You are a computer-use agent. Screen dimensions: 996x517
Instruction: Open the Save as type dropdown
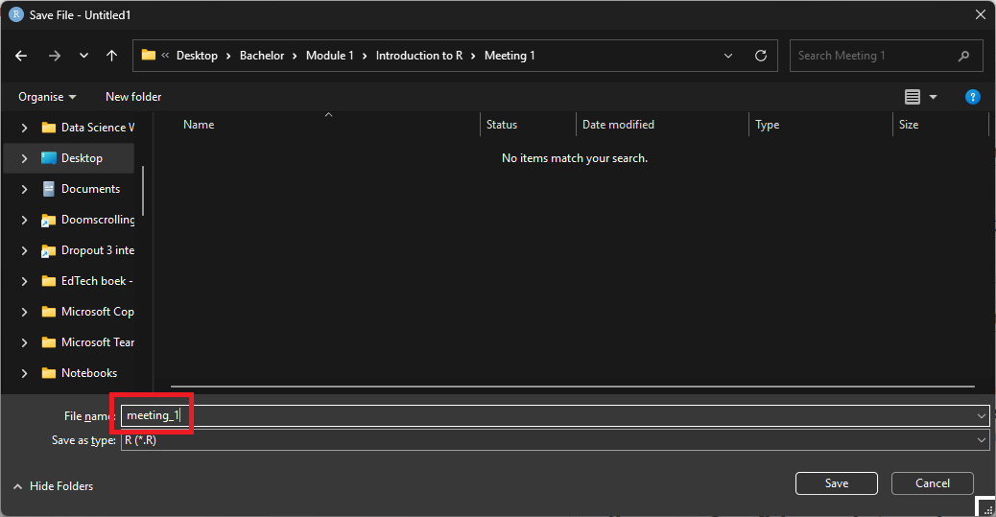coord(981,440)
